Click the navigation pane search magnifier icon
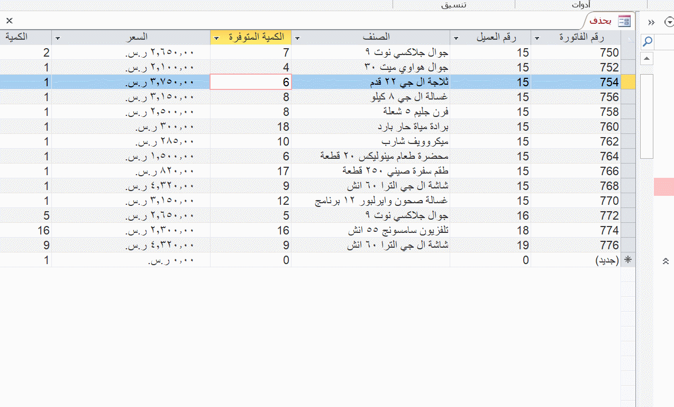This screenshot has height=407, width=674. point(647,41)
